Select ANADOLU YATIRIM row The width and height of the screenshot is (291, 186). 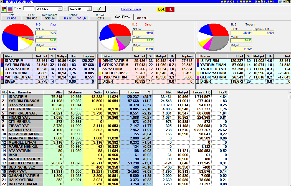115,159
